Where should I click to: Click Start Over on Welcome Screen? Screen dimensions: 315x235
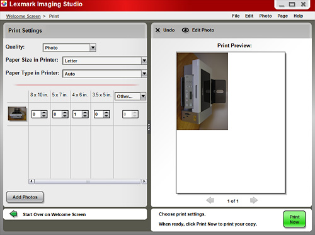[54, 214]
